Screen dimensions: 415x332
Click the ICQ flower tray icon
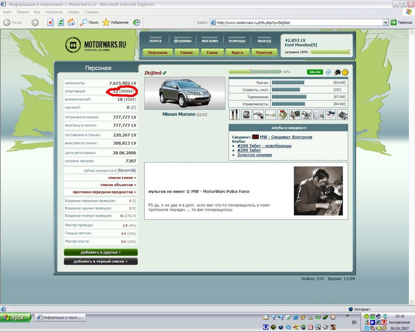(366, 316)
